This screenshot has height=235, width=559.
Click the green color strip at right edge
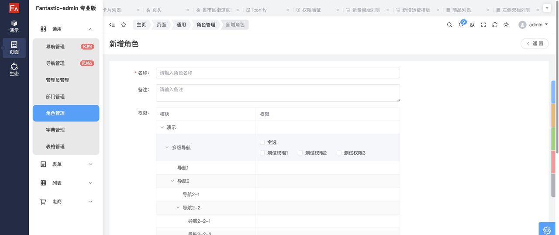point(553,139)
